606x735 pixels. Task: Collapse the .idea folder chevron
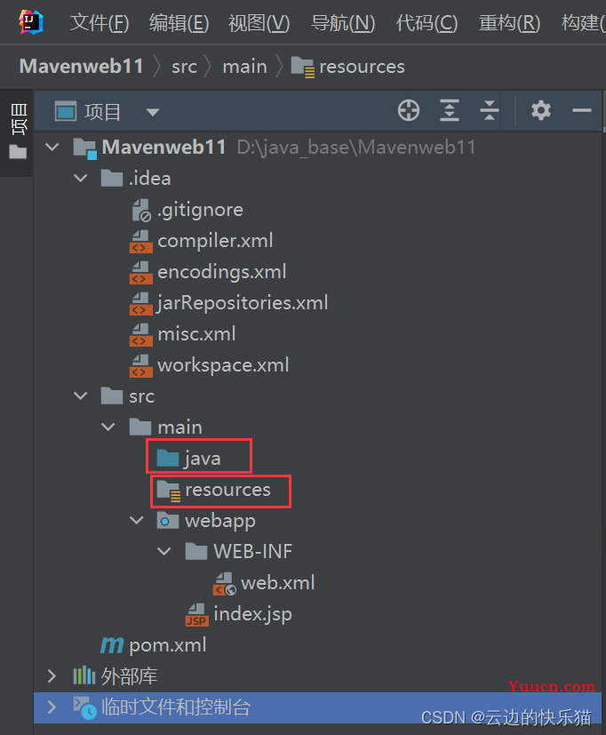(81, 179)
